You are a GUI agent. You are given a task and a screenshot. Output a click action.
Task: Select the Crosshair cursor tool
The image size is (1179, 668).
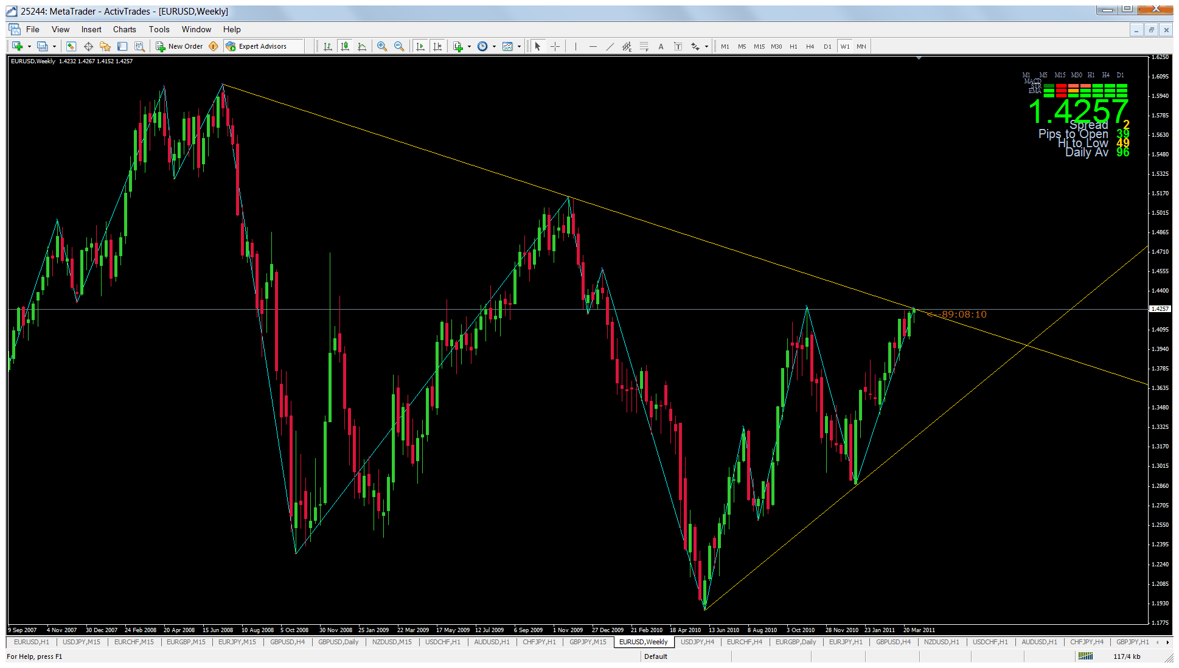coord(555,46)
